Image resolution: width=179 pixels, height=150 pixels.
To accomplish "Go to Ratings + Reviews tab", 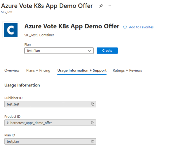I will pos(127,70).
